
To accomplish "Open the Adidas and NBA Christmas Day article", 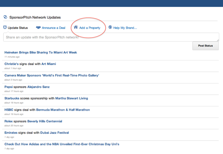I will pyautogui.click(x=62, y=144).
